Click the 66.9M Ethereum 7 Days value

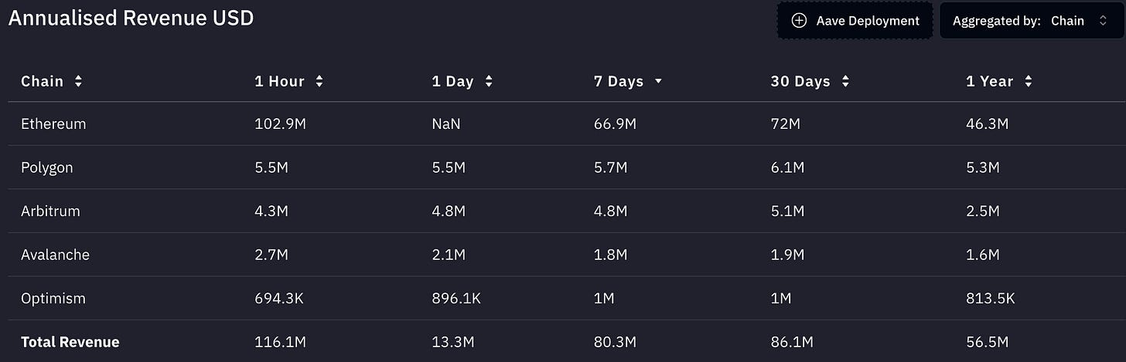(615, 123)
